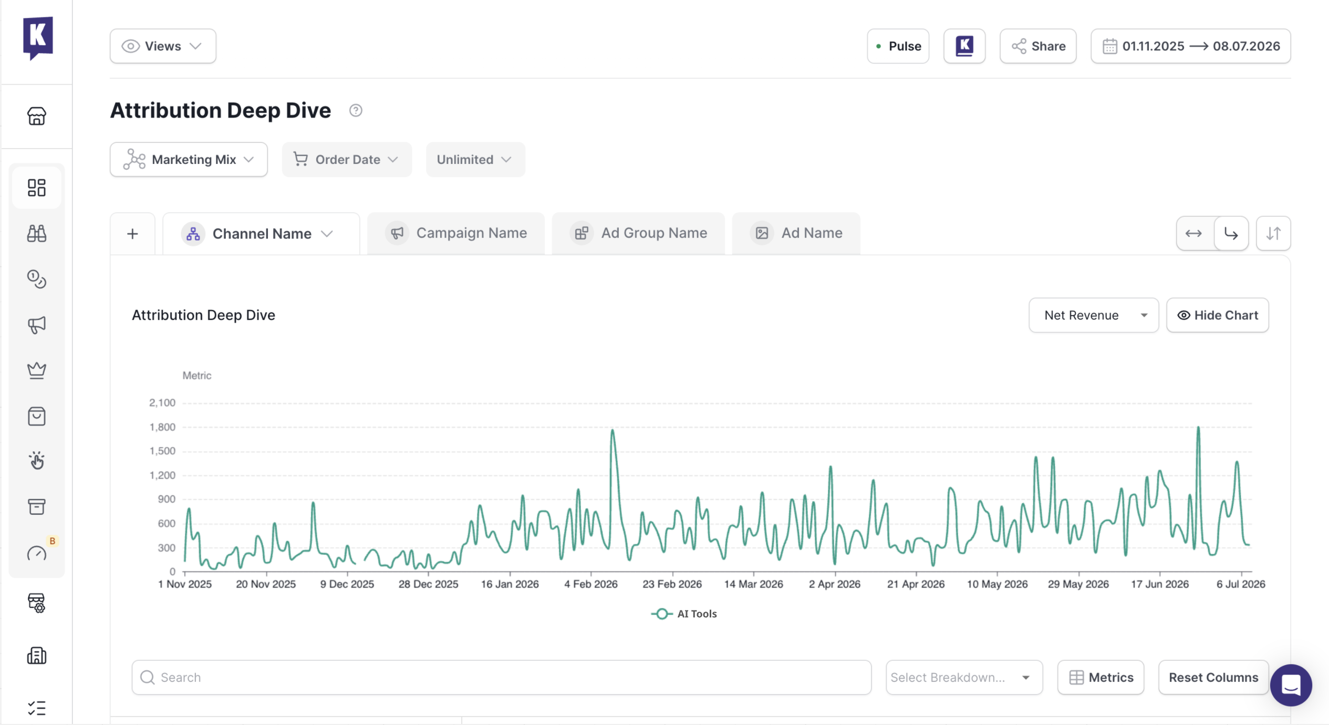Click the horizontal expand arrows icon
The image size is (1329, 725).
click(1193, 233)
